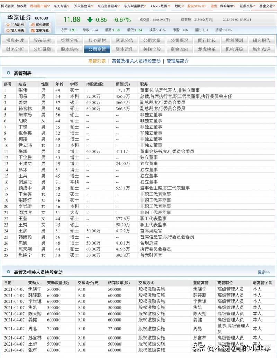This screenshot has height=358, width=277.
Task: Open the 研究报告 tab
Action: (x=261, y=40)
